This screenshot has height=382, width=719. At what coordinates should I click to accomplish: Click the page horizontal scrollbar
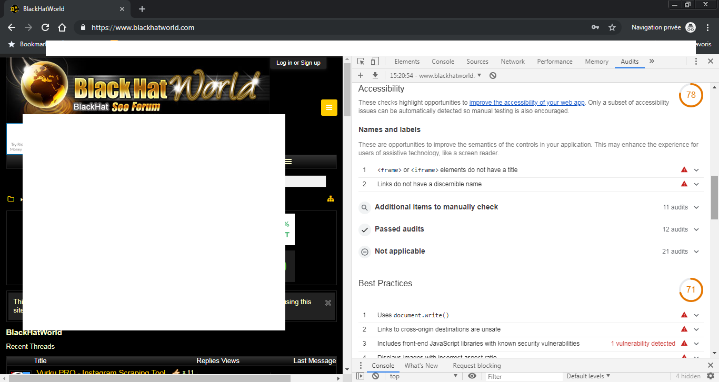148,378
